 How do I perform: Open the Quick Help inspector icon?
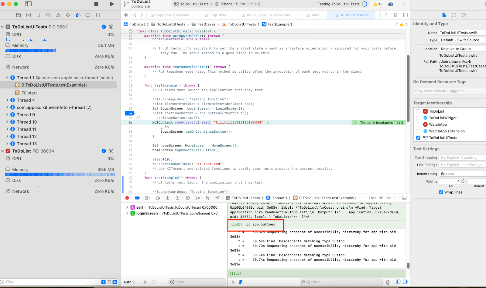click(x=464, y=15)
